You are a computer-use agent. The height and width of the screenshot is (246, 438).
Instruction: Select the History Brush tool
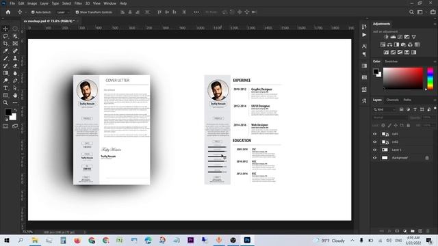click(x=5, y=66)
